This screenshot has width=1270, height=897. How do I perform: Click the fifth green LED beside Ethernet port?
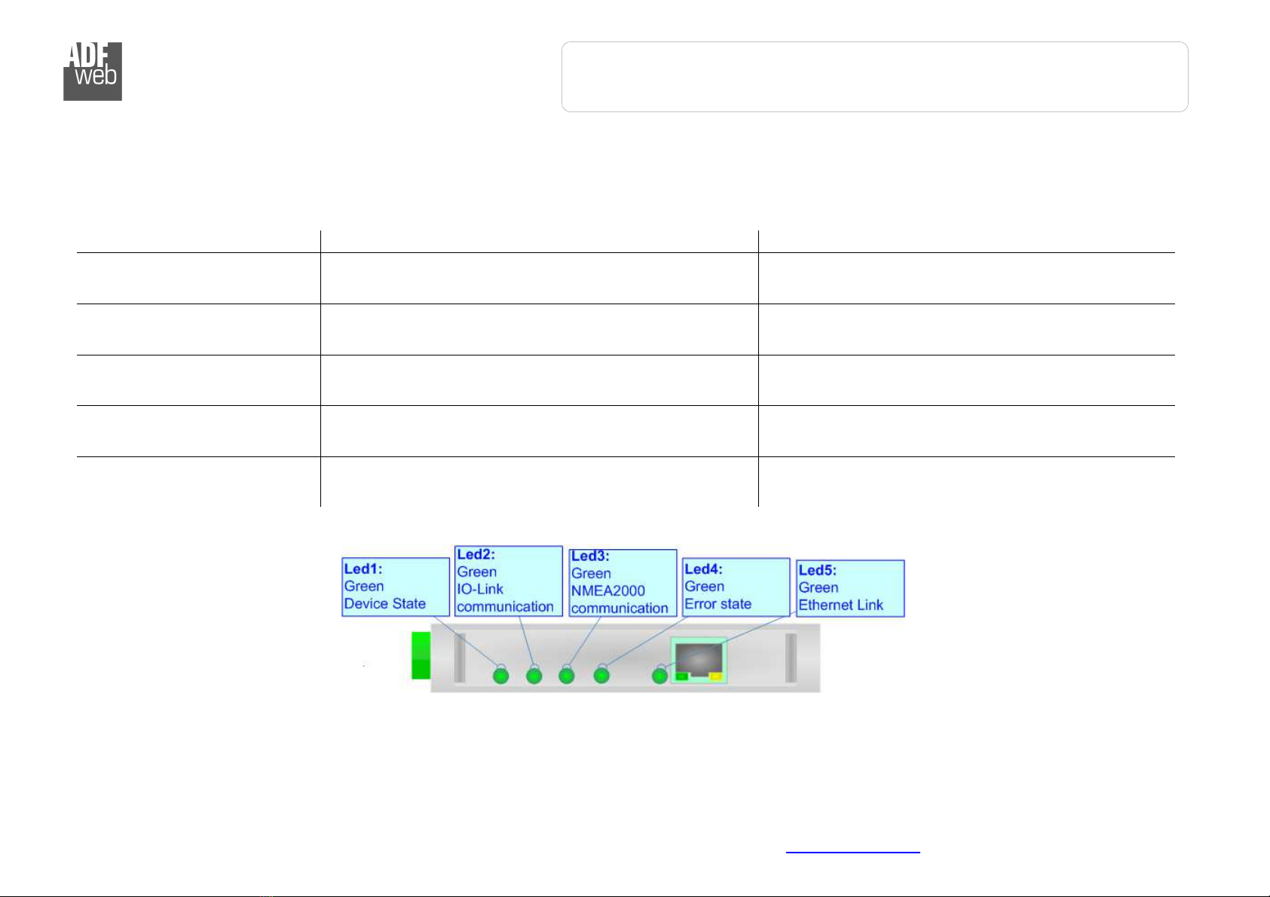coord(659,676)
